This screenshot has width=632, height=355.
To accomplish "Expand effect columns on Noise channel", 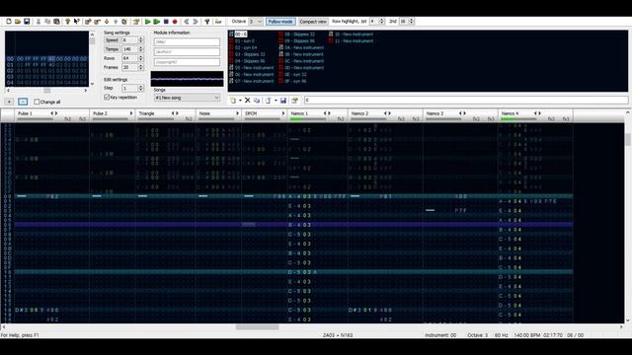I will (x=237, y=114).
